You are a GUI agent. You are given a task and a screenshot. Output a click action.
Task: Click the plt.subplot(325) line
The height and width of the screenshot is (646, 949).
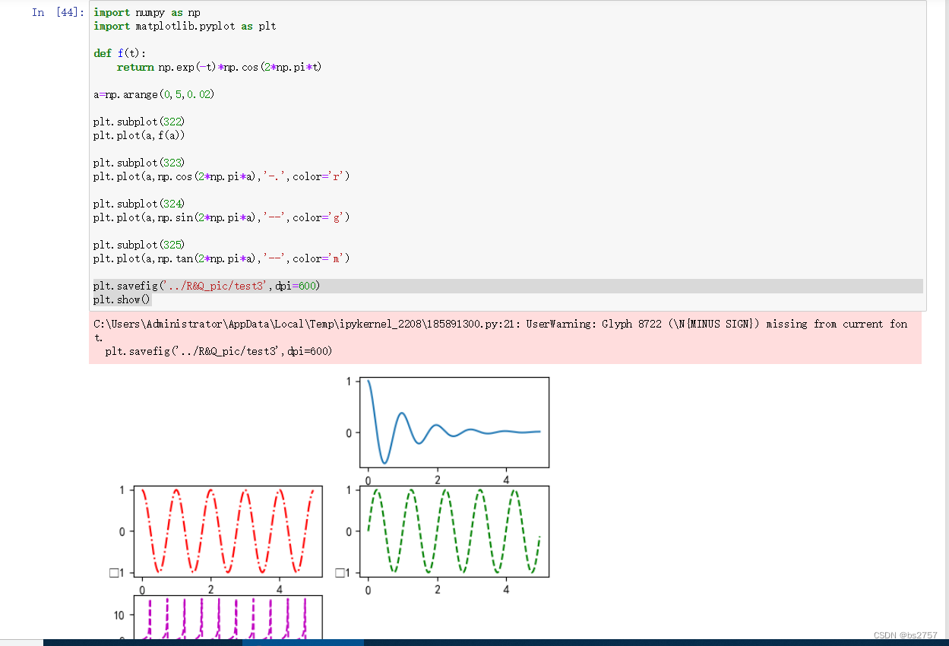[x=139, y=245]
